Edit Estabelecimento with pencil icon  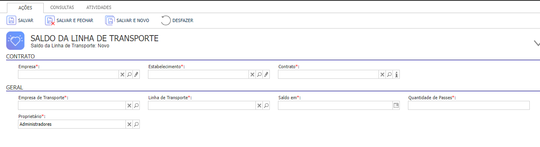266,74
